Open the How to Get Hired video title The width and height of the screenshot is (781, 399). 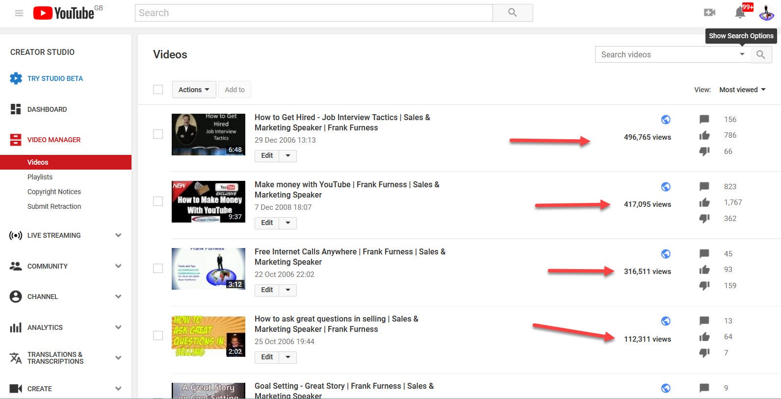click(342, 123)
